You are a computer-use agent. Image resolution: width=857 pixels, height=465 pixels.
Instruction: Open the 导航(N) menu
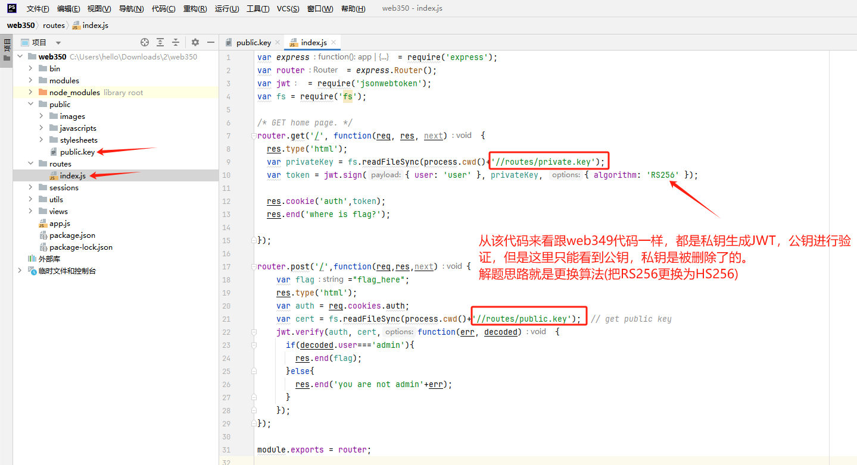point(132,9)
